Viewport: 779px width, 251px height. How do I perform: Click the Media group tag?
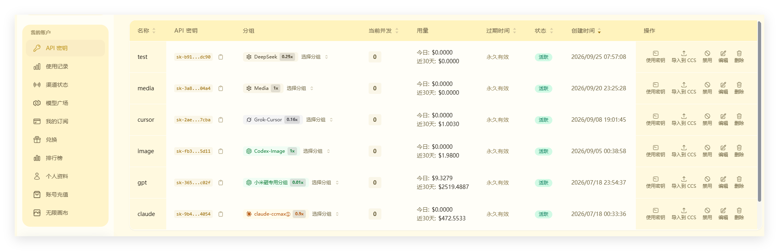[263, 88]
